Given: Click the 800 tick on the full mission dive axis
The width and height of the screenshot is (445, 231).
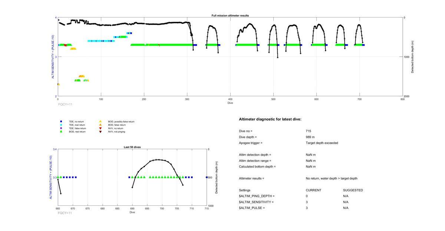Looking at the screenshot, I should click(403, 99).
